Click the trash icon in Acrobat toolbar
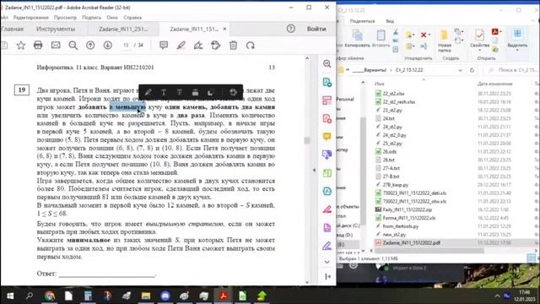This screenshot has width=540, height=304. [233, 45]
